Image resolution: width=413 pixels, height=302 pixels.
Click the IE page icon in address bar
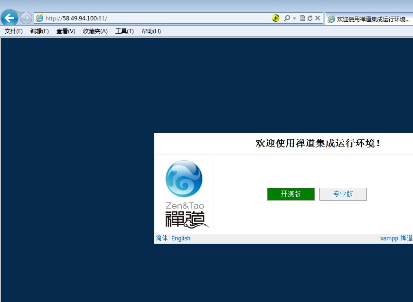(x=39, y=18)
